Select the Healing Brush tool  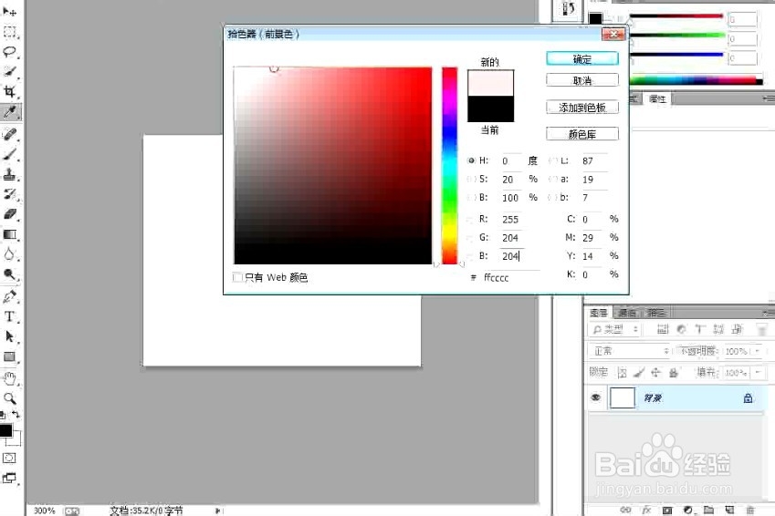9,134
